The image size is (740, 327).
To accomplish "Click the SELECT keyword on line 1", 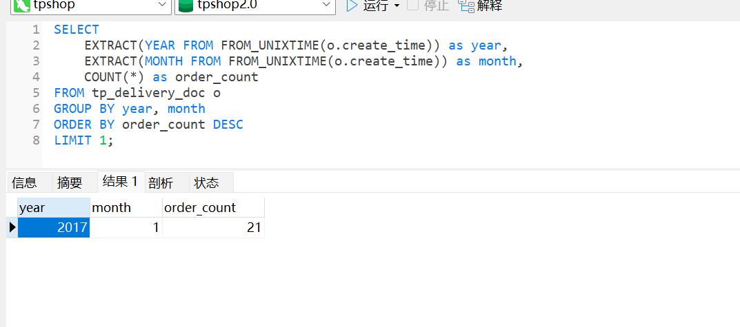I will (x=77, y=30).
